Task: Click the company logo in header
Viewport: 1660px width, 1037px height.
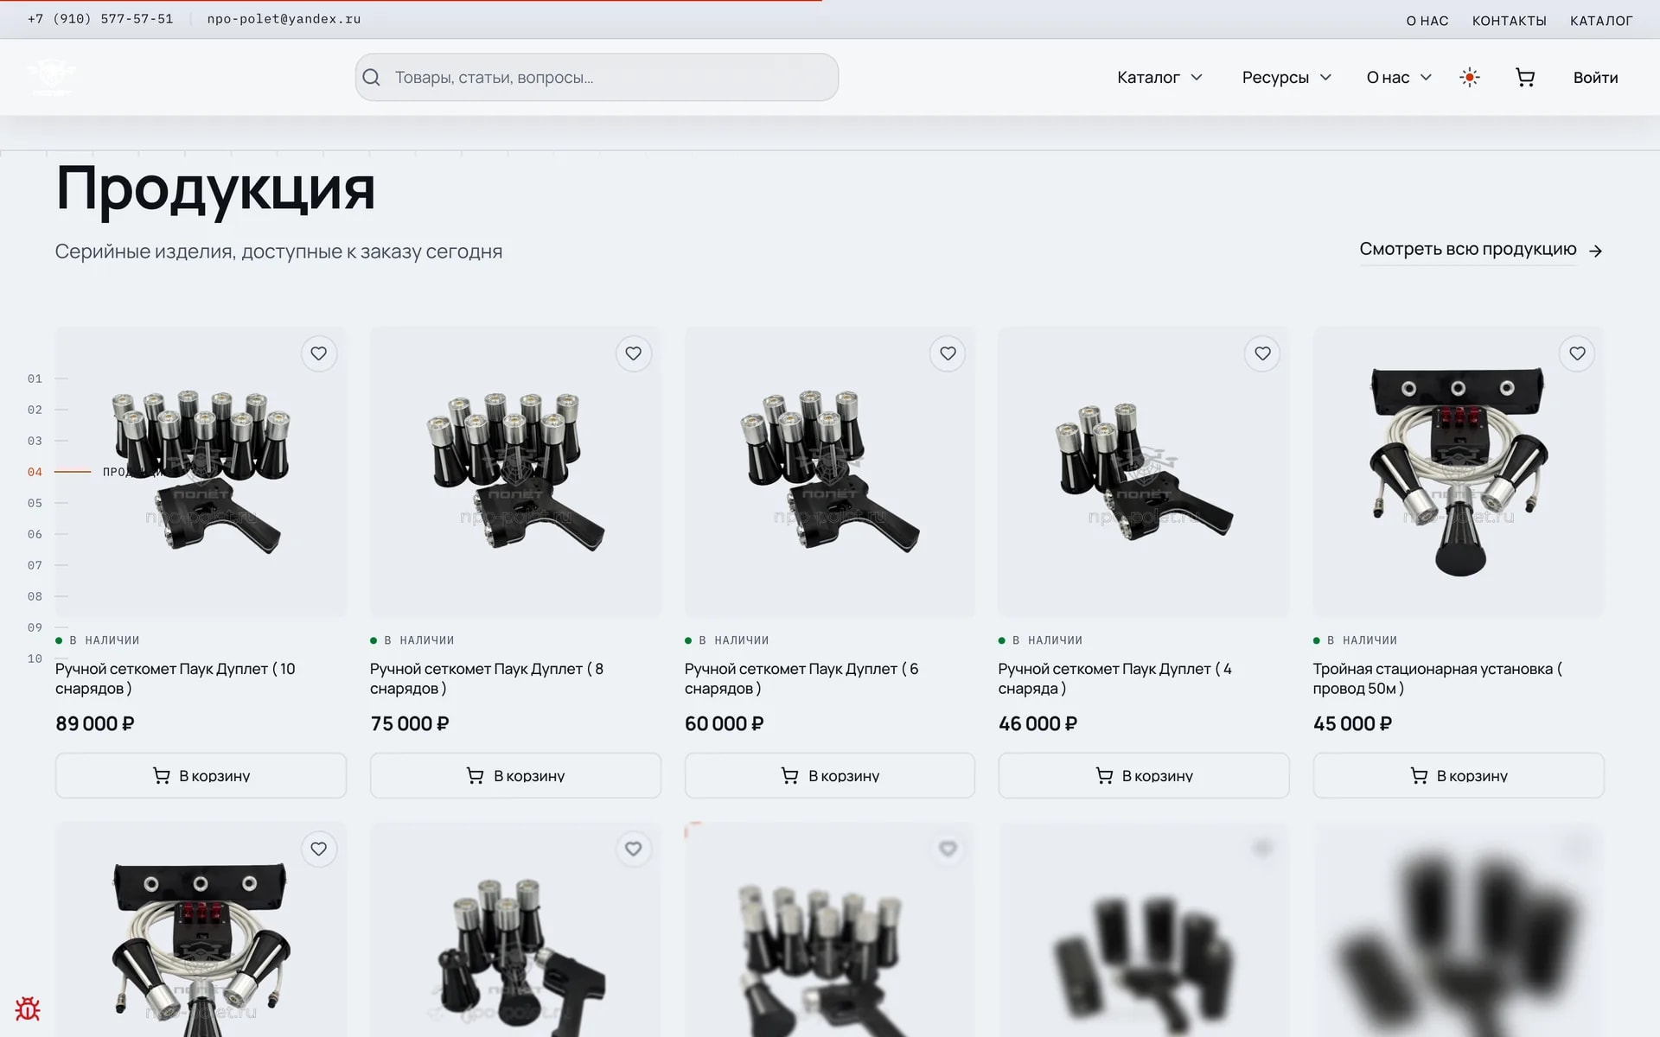Action: tap(51, 77)
